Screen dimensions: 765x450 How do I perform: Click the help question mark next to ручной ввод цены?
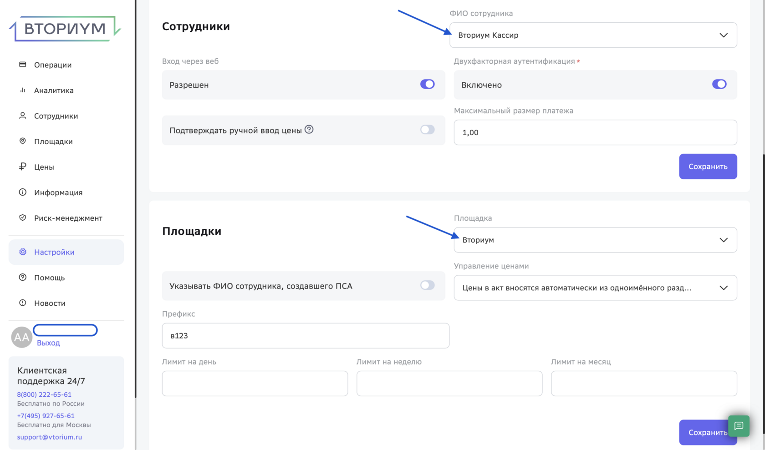[309, 129]
